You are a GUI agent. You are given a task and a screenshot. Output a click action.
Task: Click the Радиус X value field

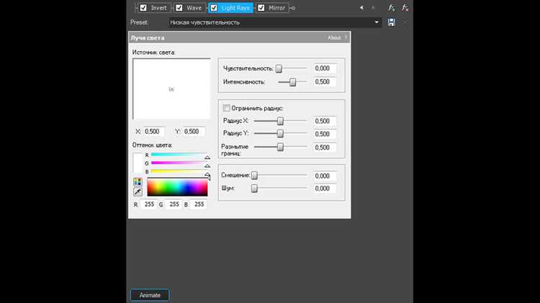coord(325,121)
